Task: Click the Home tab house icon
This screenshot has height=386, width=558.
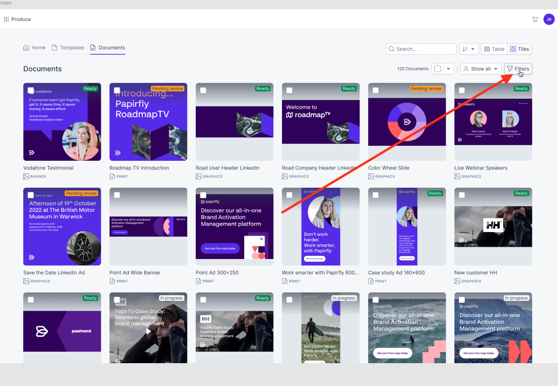Action: 26,48
